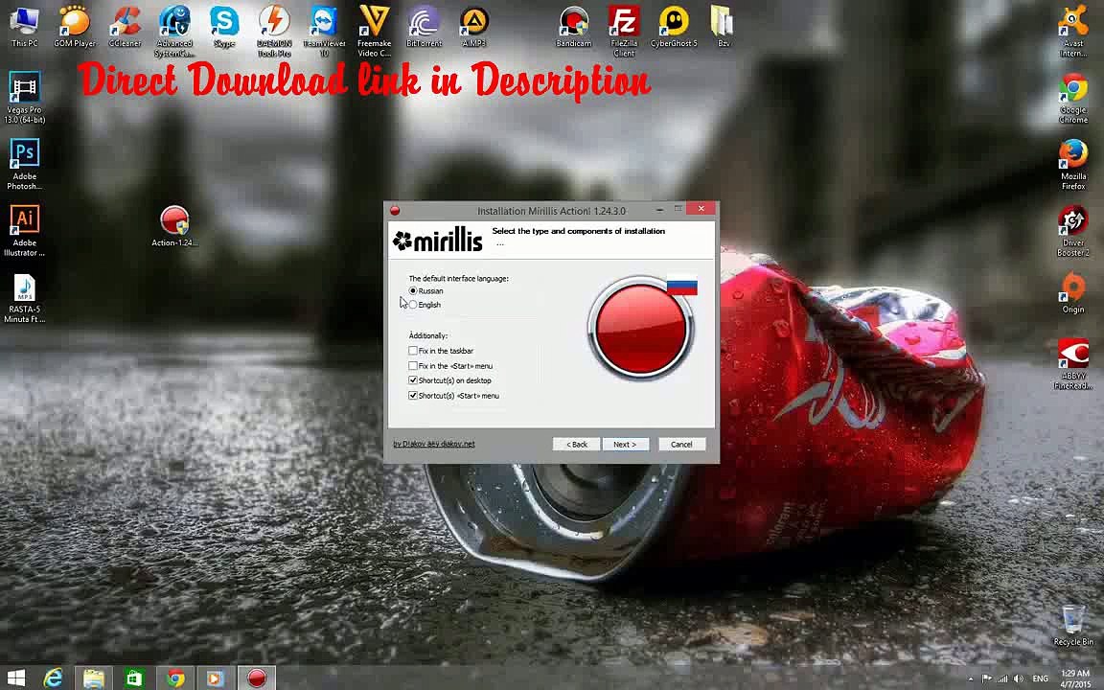1104x690 pixels.
Task: Launch Bandicam from desktop
Action: coord(574,27)
